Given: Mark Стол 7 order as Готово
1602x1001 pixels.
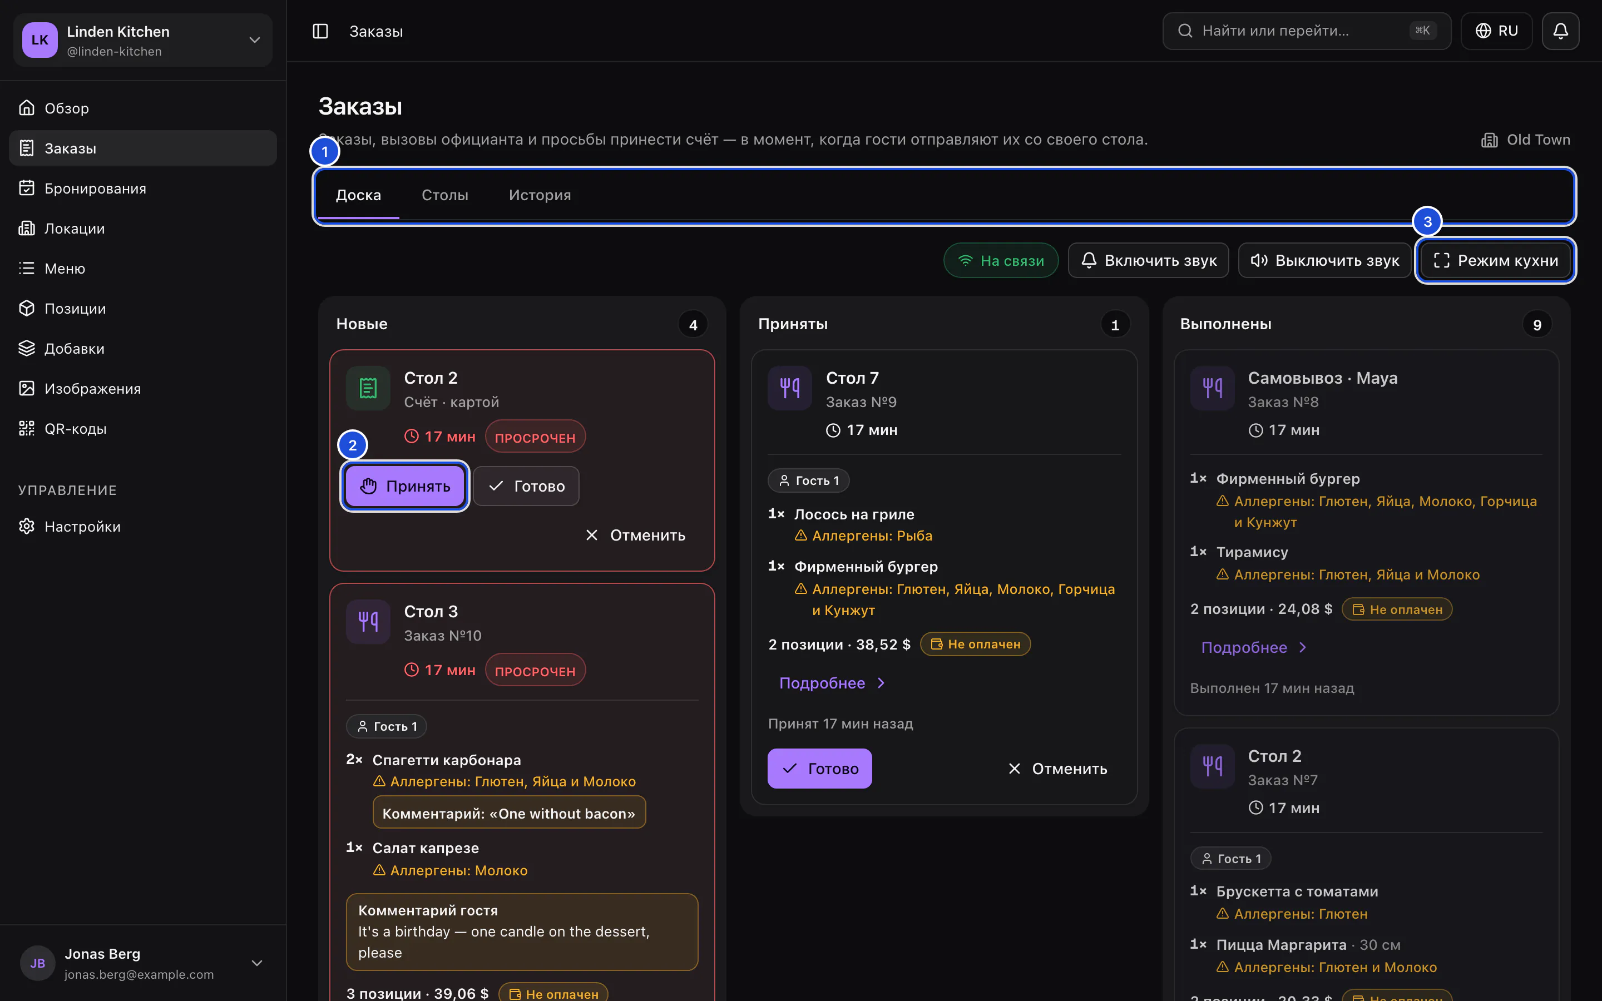Looking at the screenshot, I should pos(819,769).
